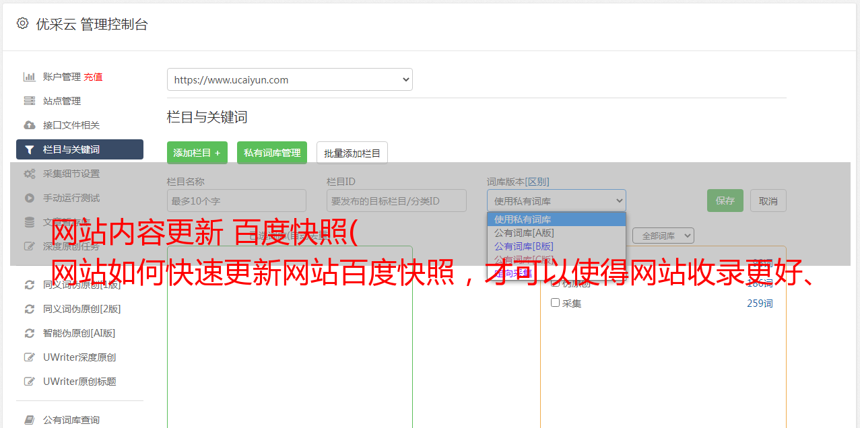Choose 使用私有词库 in the dropdown list
The image size is (860, 428).
coord(556,219)
